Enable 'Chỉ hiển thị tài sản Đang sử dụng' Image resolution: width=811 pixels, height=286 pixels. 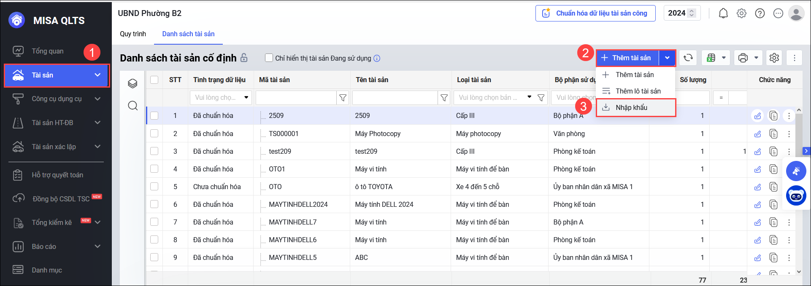click(x=269, y=58)
